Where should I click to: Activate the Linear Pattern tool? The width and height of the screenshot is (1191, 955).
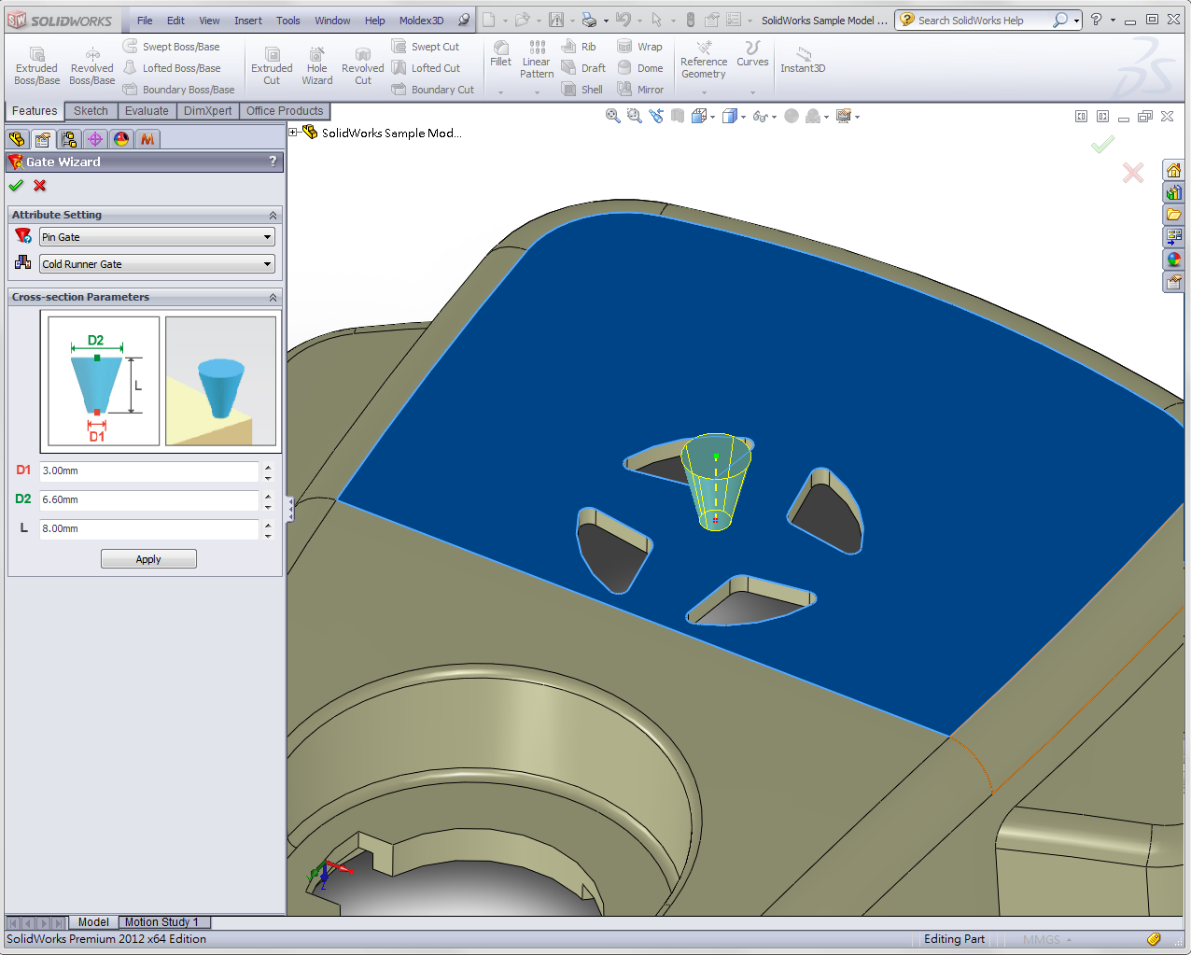point(536,62)
